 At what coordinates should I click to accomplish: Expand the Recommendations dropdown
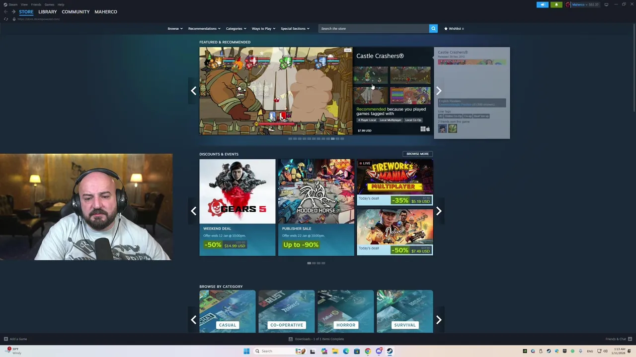tap(204, 28)
